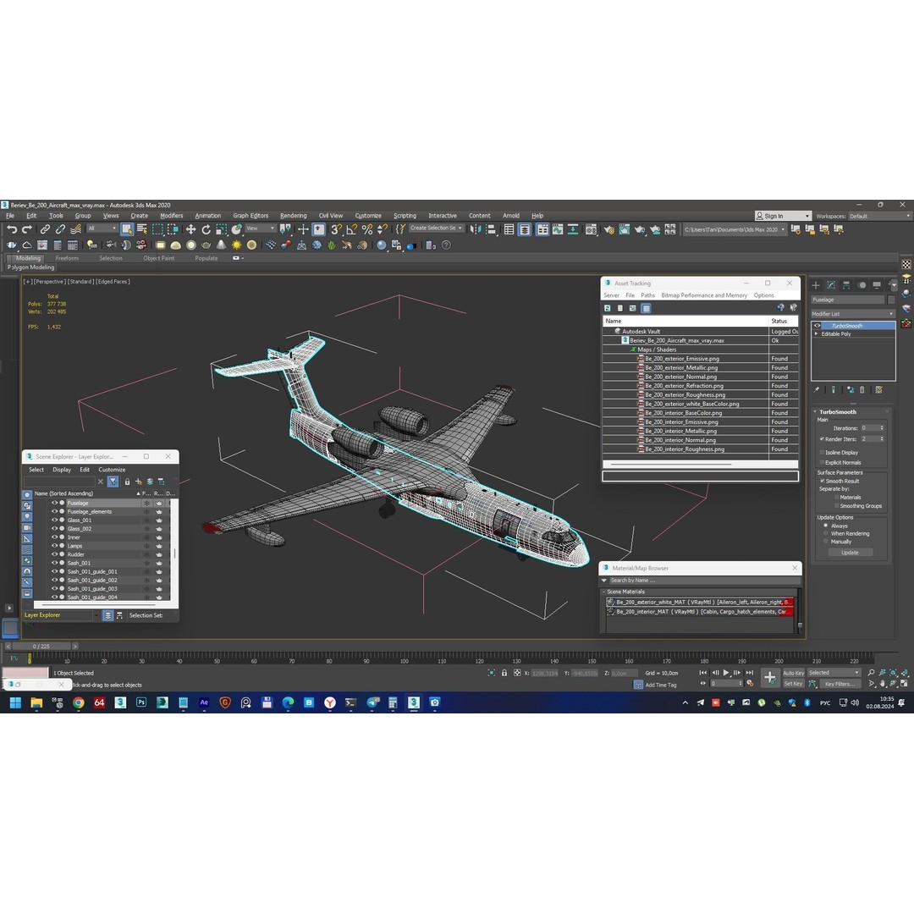Open the Modifier List dropdown

click(853, 314)
